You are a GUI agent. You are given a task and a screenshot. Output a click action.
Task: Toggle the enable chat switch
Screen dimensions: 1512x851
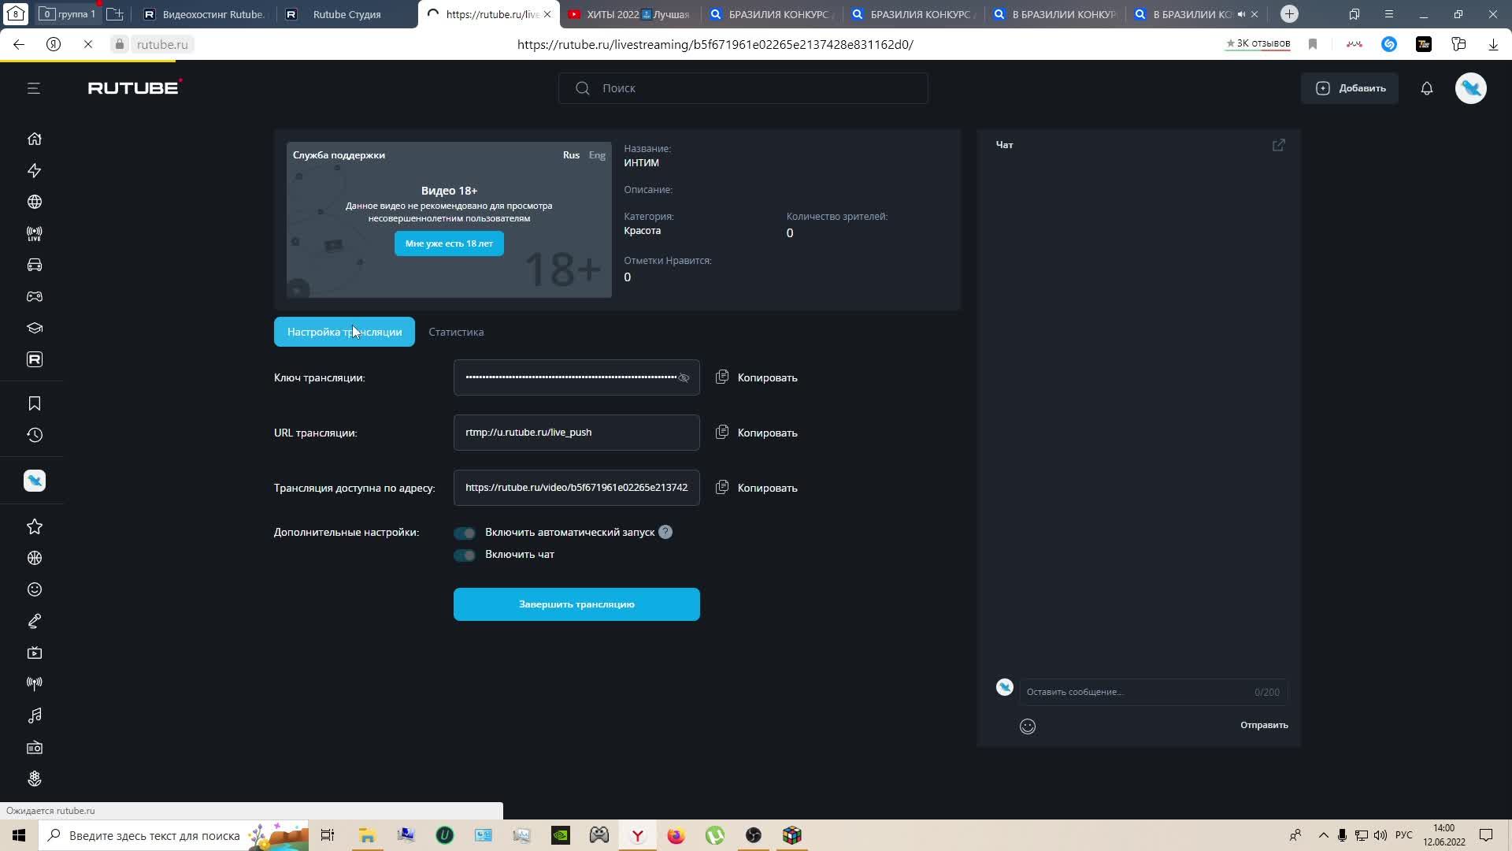pos(465,555)
